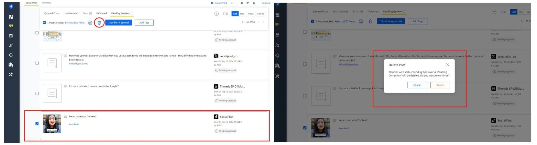This screenshot has height=145, width=537.
Task: Open the dashboard icon in left screenshot sidebar
Action: (11, 17)
